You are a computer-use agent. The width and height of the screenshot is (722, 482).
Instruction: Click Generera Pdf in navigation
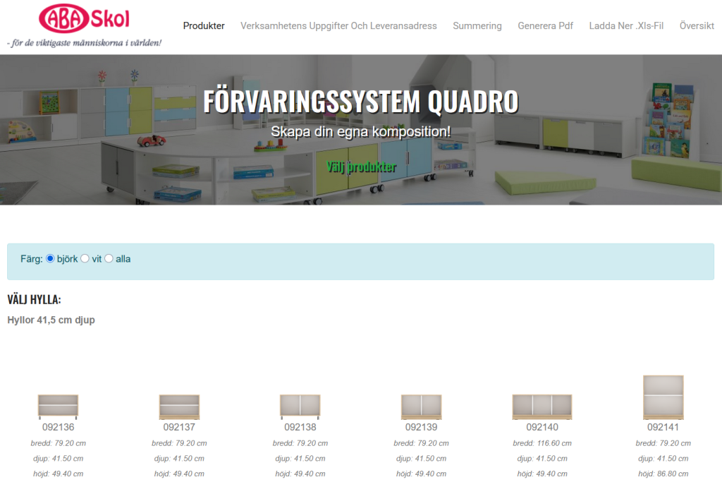pos(545,26)
